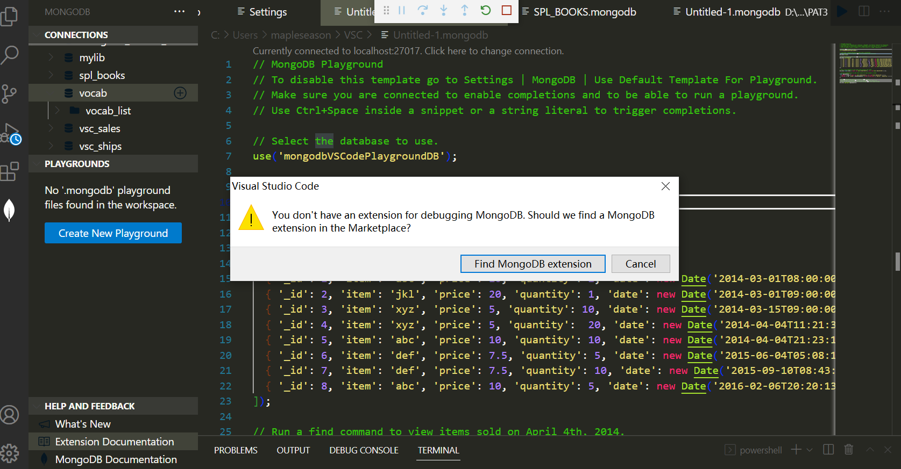Open the Extensions view icon
Screen dimensions: 901x469
pyautogui.click(x=10, y=172)
